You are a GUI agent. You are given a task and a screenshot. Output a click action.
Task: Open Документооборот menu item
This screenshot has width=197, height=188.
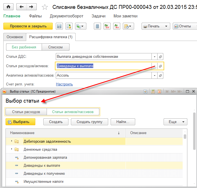tap(66, 16)
